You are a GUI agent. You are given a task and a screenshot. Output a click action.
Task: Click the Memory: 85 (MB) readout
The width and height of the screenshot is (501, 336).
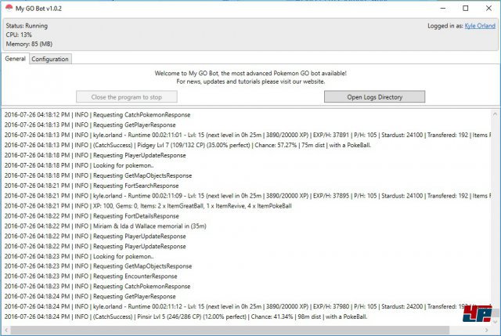click(x=29, y=44)
